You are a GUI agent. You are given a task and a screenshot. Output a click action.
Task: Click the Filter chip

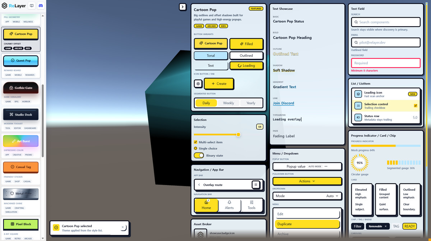[358, 226]
